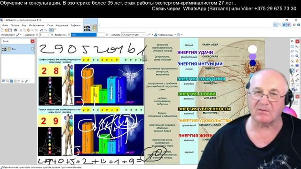
Task: Toggle the Layers window button
Action: click(x=284, y=25)
